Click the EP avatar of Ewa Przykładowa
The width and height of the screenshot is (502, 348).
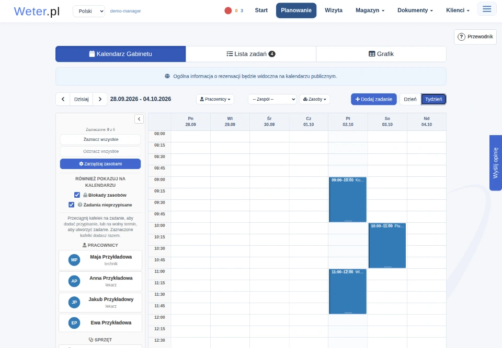(74, 323)
